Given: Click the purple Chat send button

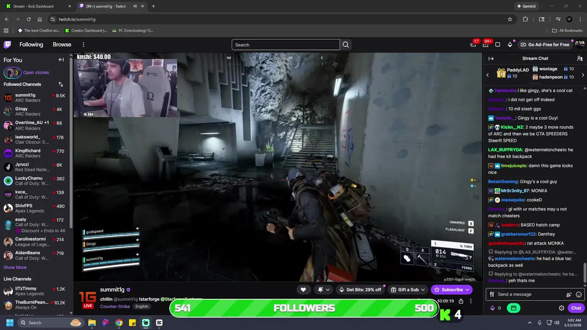Looking at the screenshot, I should 576,308.
